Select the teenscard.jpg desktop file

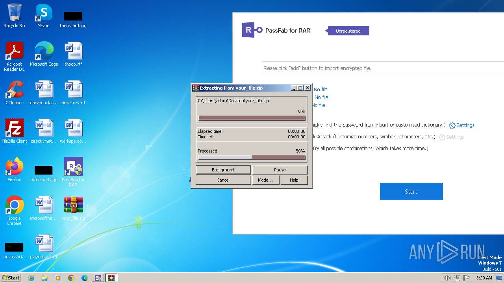tap(73, 19)
